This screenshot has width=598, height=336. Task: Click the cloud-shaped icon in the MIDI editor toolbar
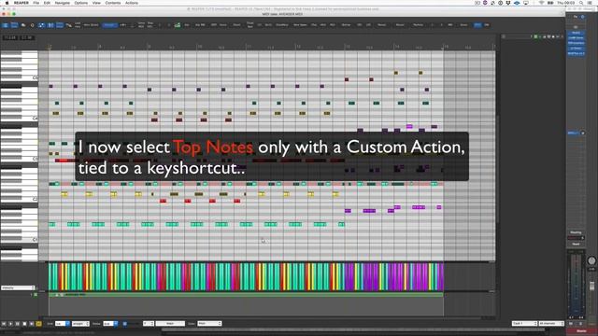coord(23,25)
